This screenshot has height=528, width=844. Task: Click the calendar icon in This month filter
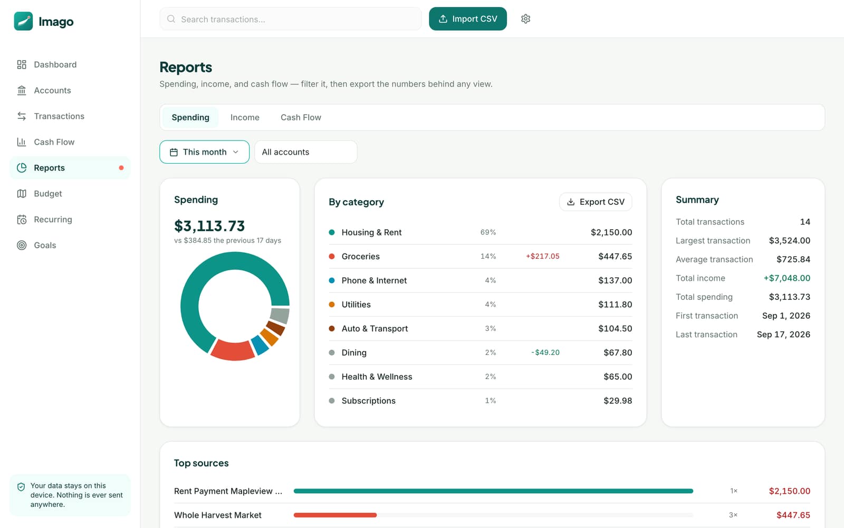174,152
